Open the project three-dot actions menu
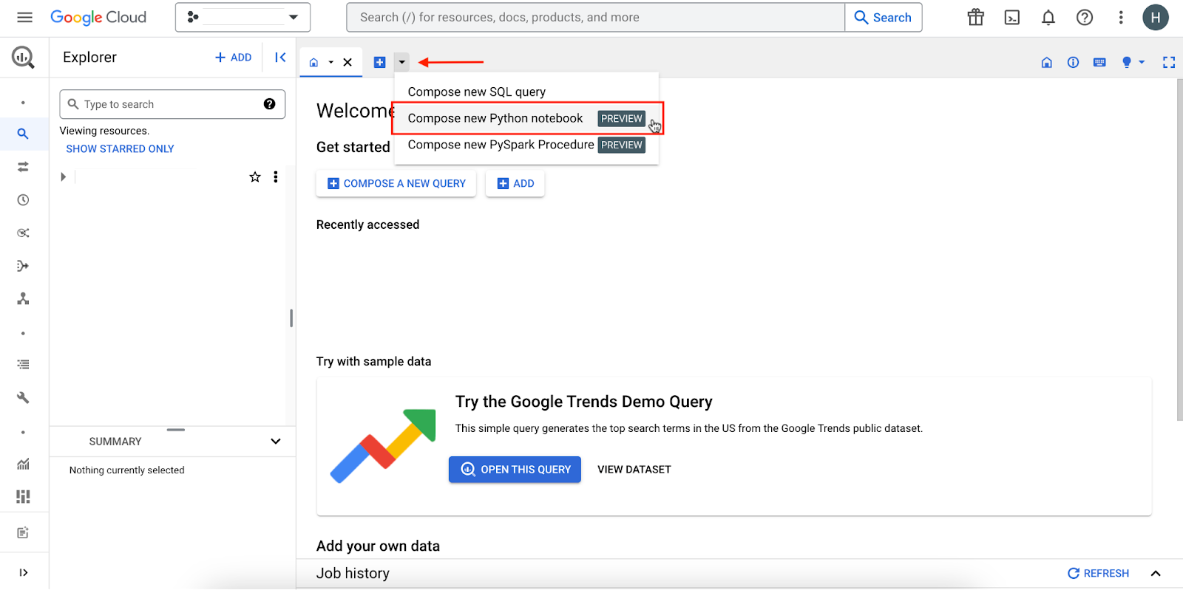 pos(276,176)
